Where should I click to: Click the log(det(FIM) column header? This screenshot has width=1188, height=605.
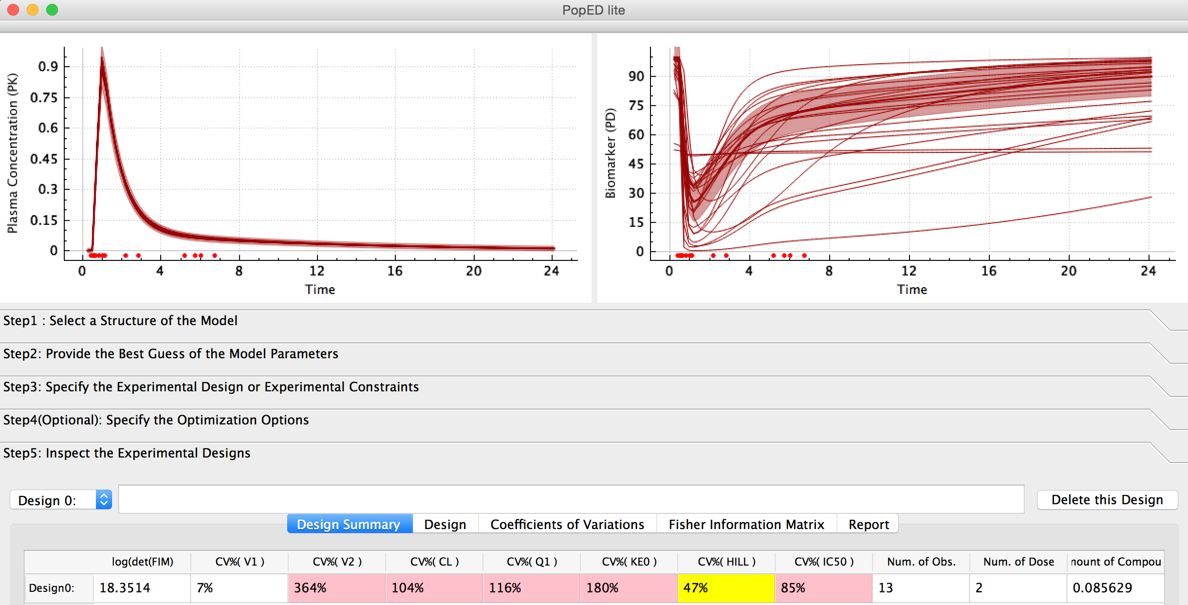(x=142, y=562)
